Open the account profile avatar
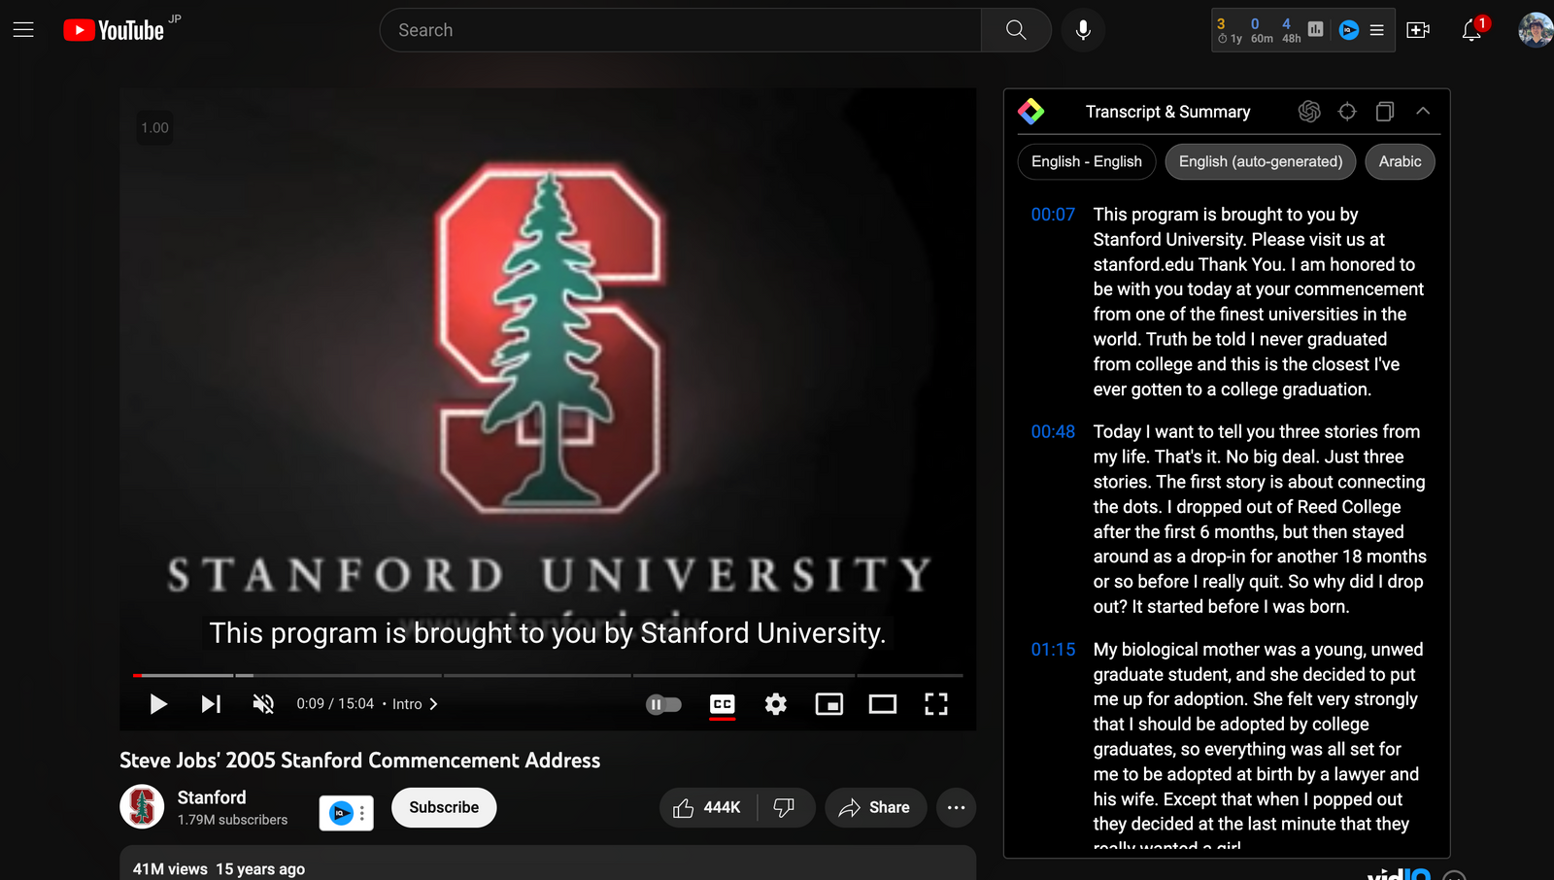Image resolution: width=1554 pixels, height=880 pixels. (1536, 30)
